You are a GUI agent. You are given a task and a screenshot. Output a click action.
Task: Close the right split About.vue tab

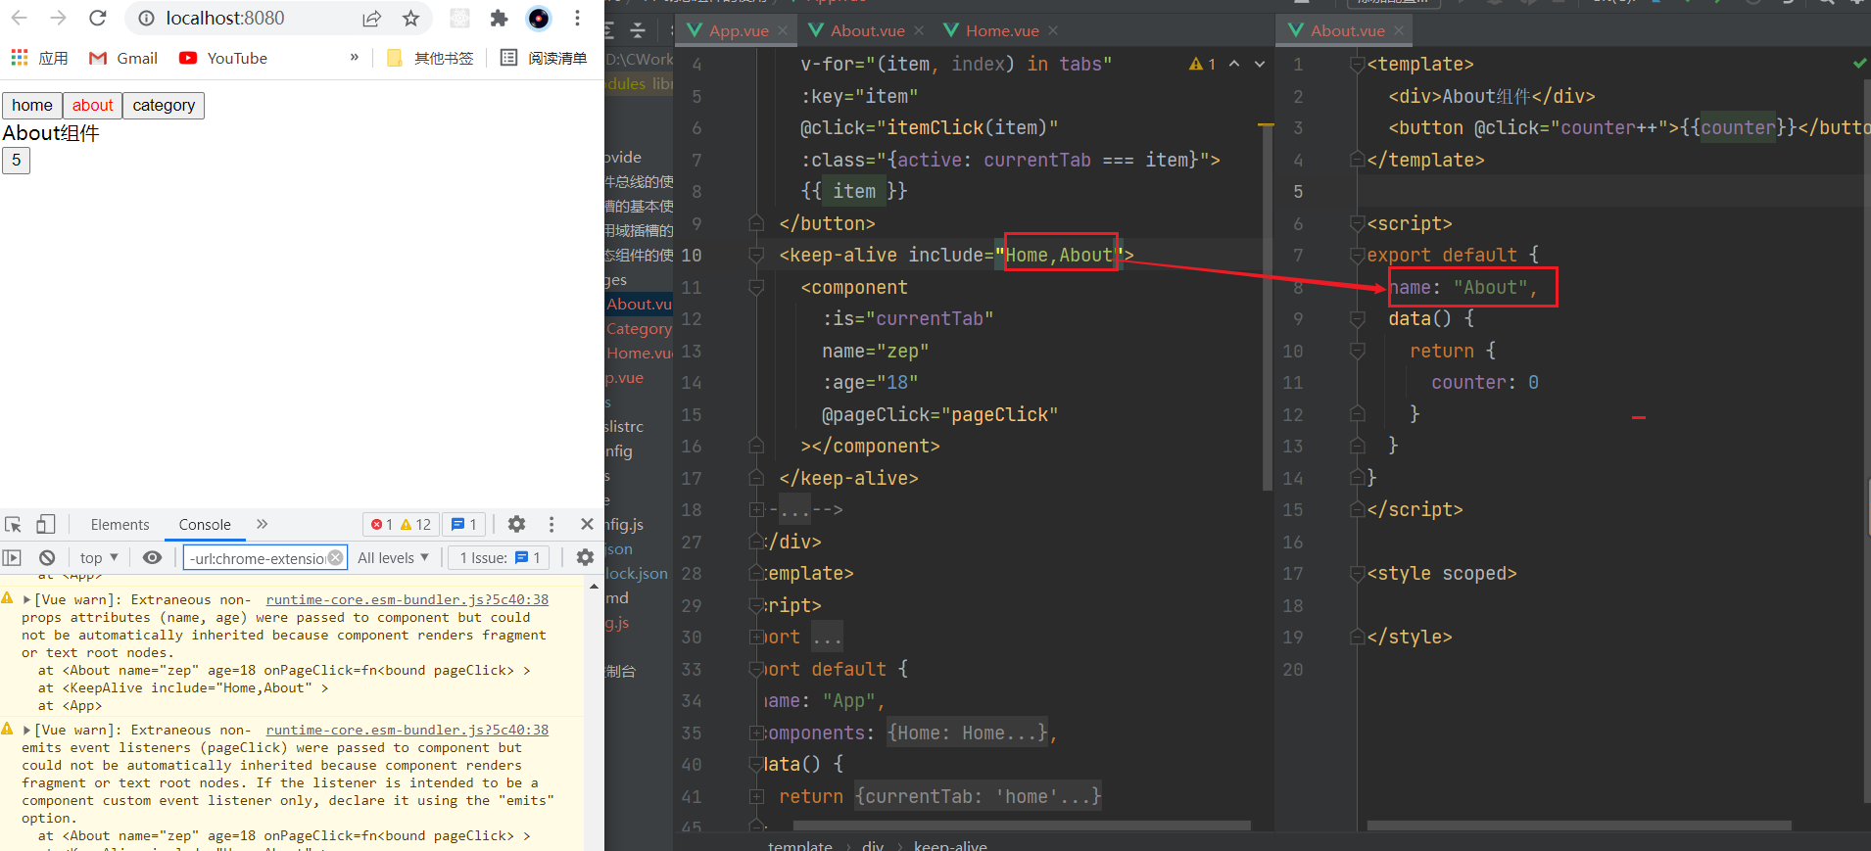[1399, 30]
